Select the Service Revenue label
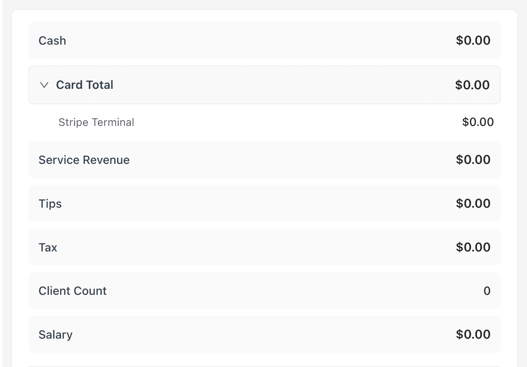This screenshot has width=527, height=367. 84,160
